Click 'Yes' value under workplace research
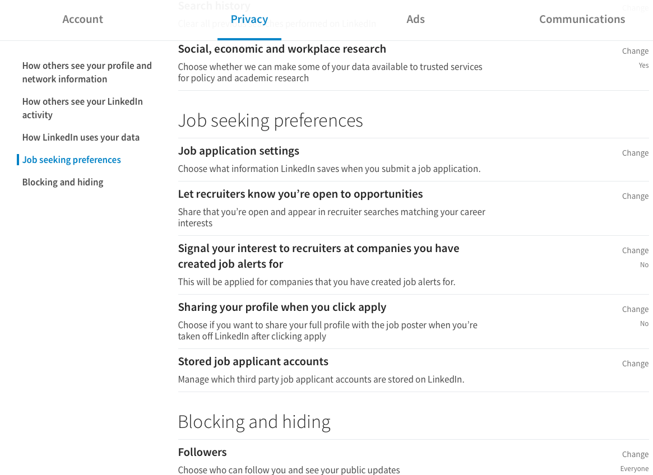Image resolution: width=653 pixels, height=475 pixels. click(x=643, y=66)
